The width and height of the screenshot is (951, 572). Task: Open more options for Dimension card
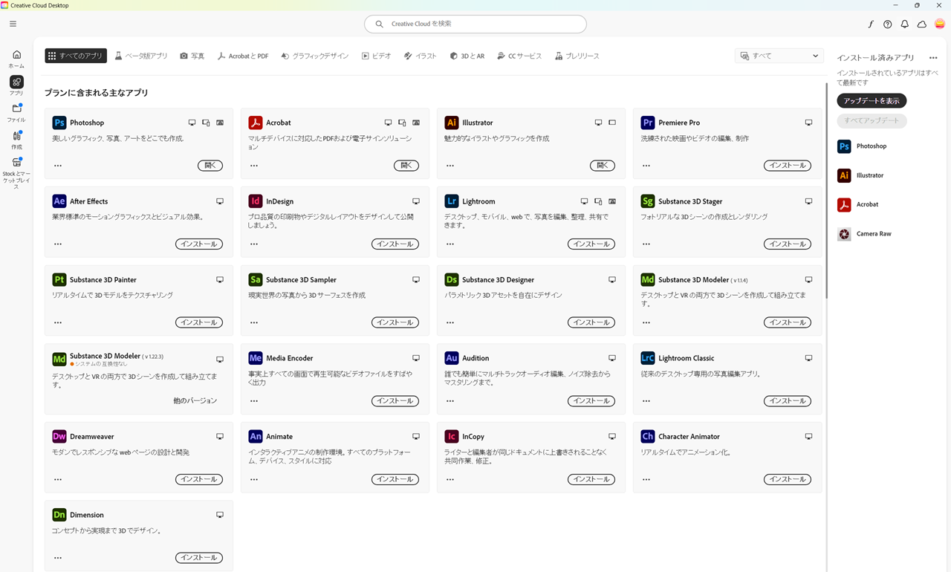click(x=58, y=558)
